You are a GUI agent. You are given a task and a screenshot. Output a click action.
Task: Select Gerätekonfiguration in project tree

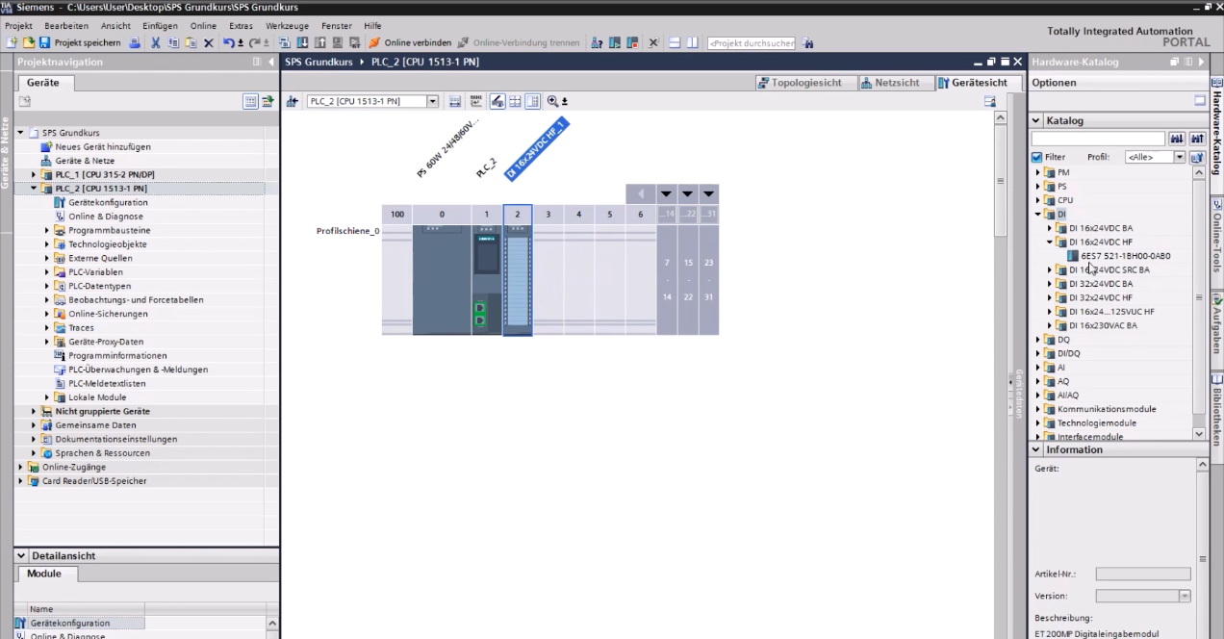tap(108, 203)
